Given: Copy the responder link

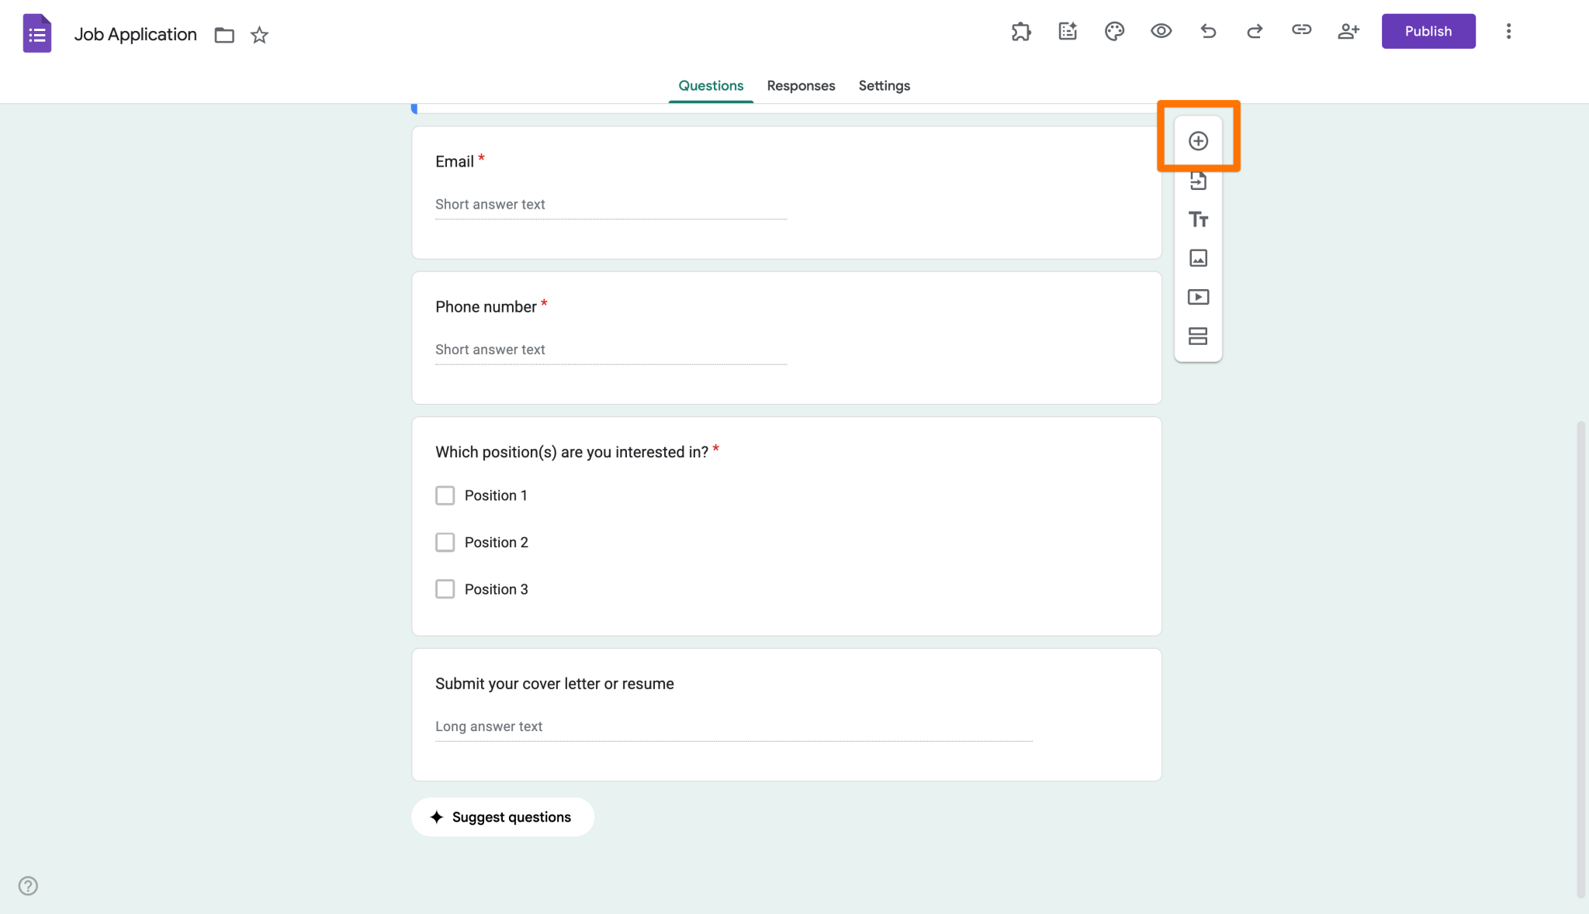Looking at the screenshot, I should pos(1301,31).
